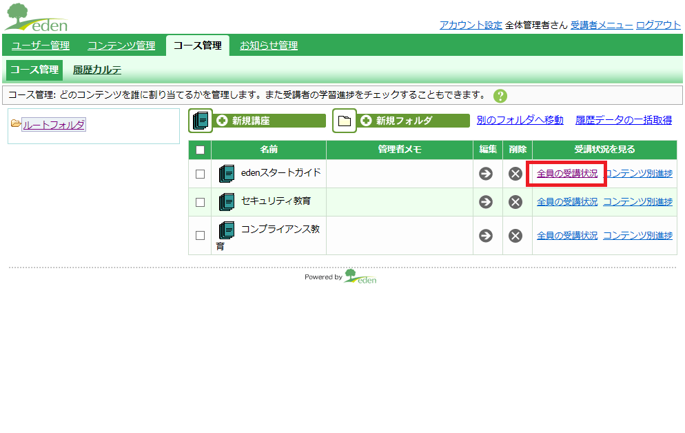Click the edenスタートガイド course name
Screen dimensions: 685x433
pos(281,172)
